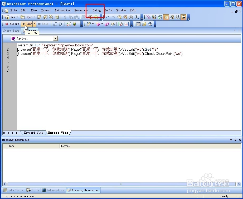
Task: Click the Undo arrow icon
Action: click(x=108, y=17)
